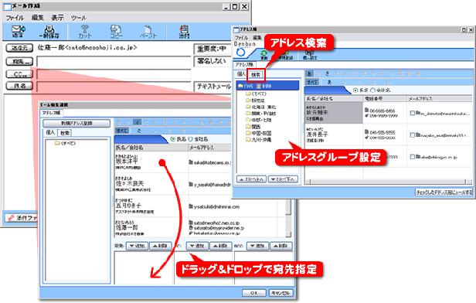The width and height of the screenshot is (476, 303).
Task: Click the 宛先... button in compose window
Action: pyautogui.click(x=19, y=62)
